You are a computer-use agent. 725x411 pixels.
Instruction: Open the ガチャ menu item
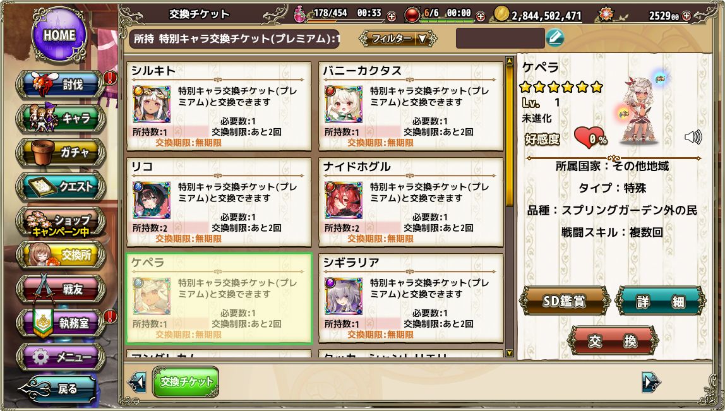point(61,153)
